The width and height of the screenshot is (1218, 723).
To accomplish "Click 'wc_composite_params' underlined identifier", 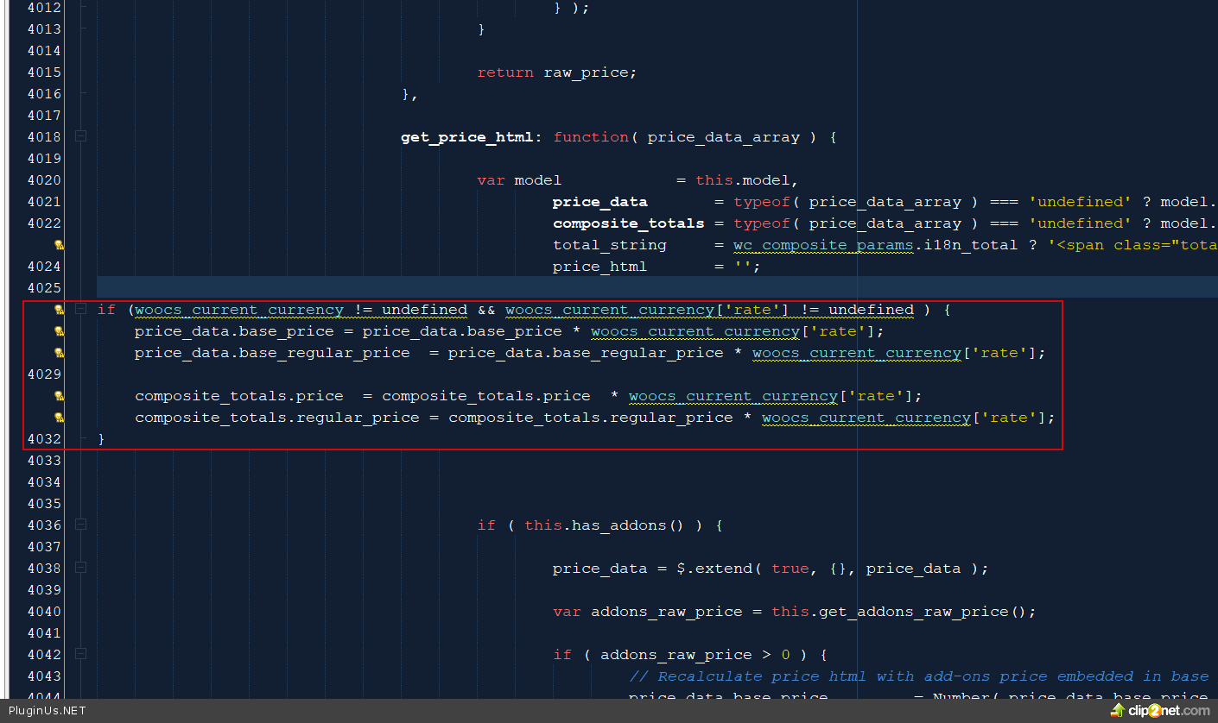I will coord(823,245).
